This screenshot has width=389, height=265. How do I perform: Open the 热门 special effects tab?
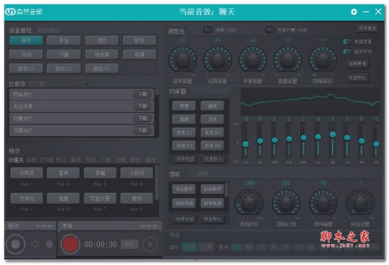click(x=61, y=160)
